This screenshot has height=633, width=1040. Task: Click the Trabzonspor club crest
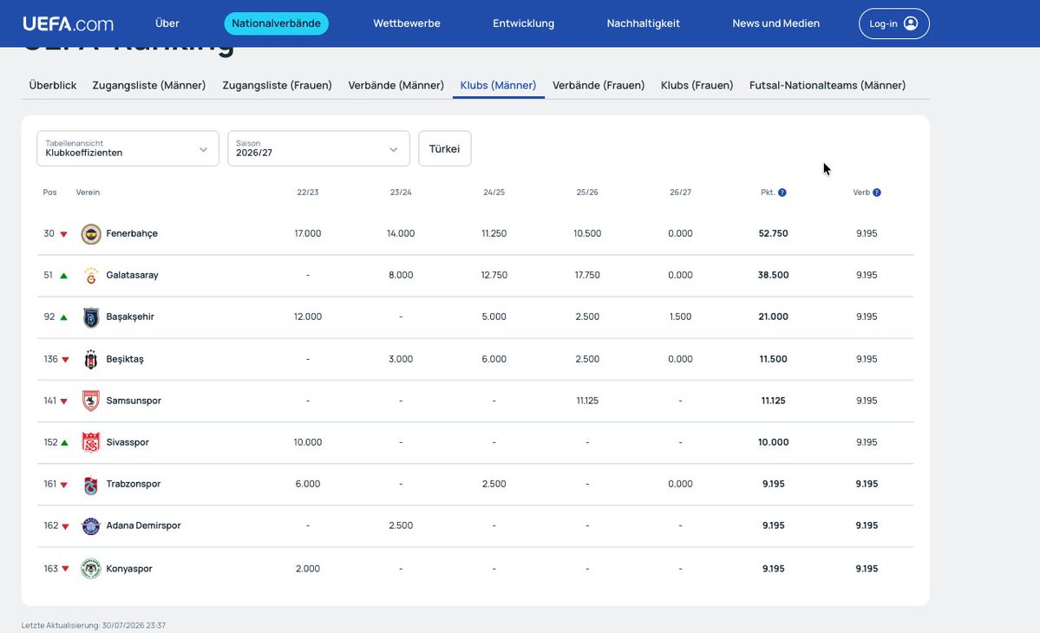91,485
